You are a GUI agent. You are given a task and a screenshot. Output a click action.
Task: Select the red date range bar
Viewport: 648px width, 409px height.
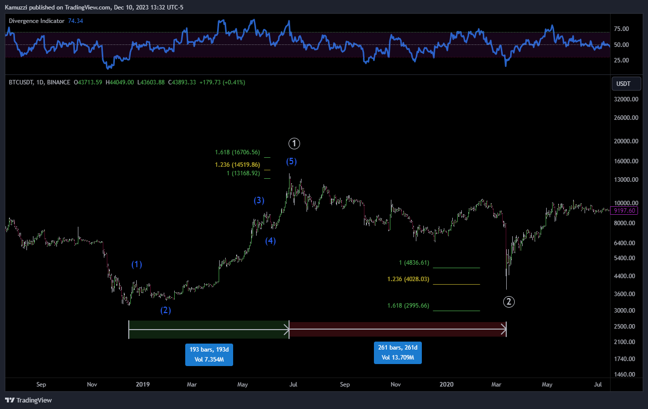pos(398,329)
